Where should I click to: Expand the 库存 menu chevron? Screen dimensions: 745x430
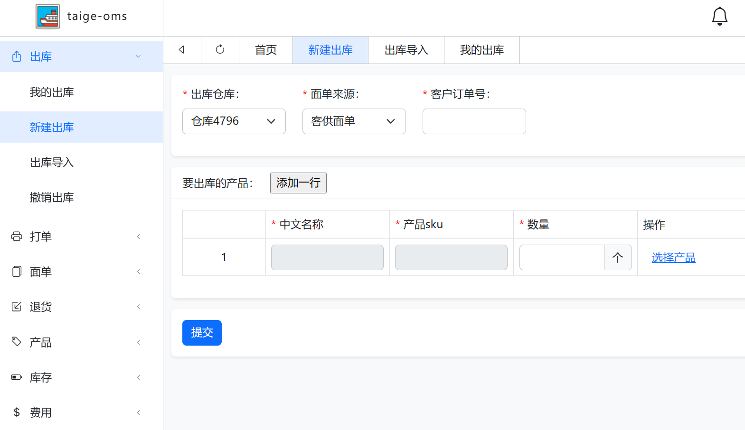(x=139, y=377)
